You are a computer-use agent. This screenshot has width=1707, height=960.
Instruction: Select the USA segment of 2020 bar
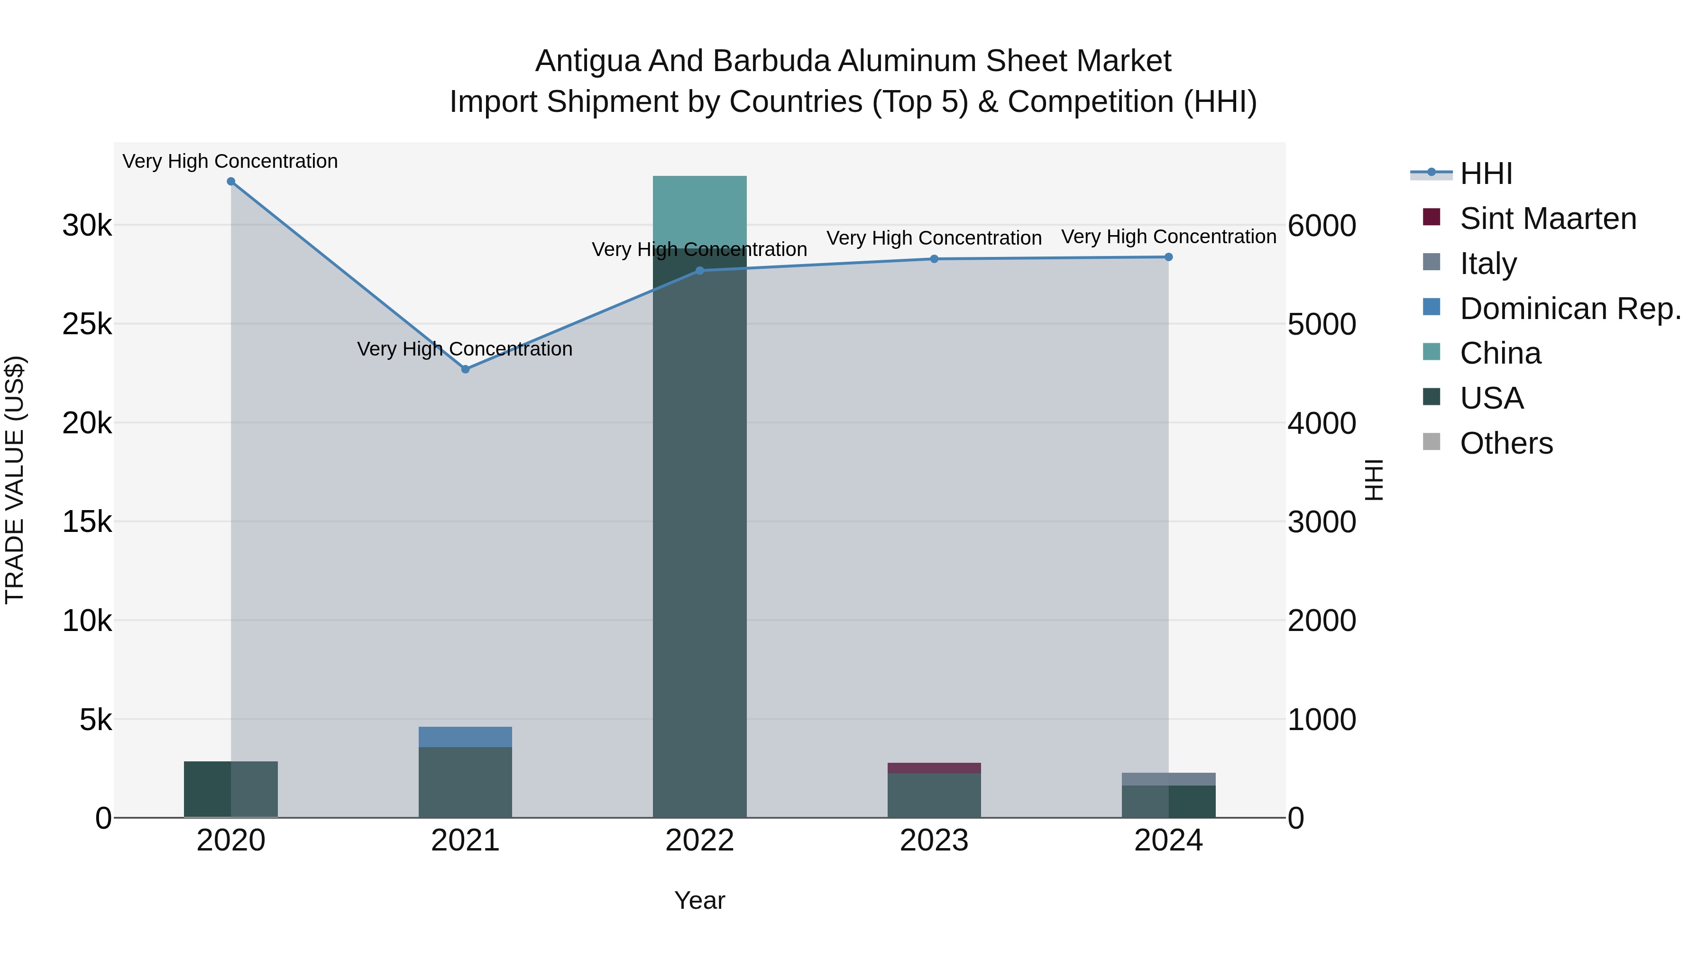click(230, 789)
